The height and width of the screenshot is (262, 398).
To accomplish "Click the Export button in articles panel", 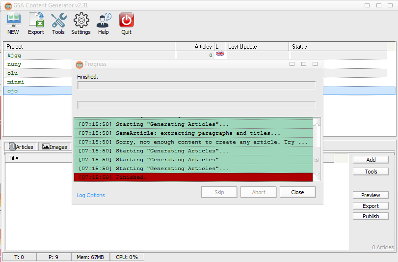I will click(371, 206).
